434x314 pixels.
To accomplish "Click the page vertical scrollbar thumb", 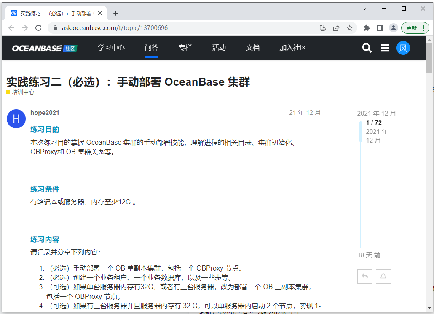I will [429, 58].
